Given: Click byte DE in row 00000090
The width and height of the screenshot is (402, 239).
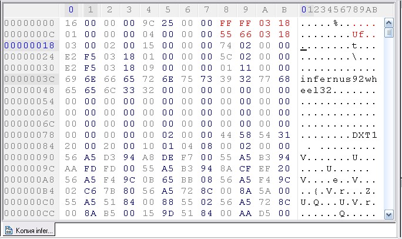Looking at the screenshot, I should click(x=168, y=157).
